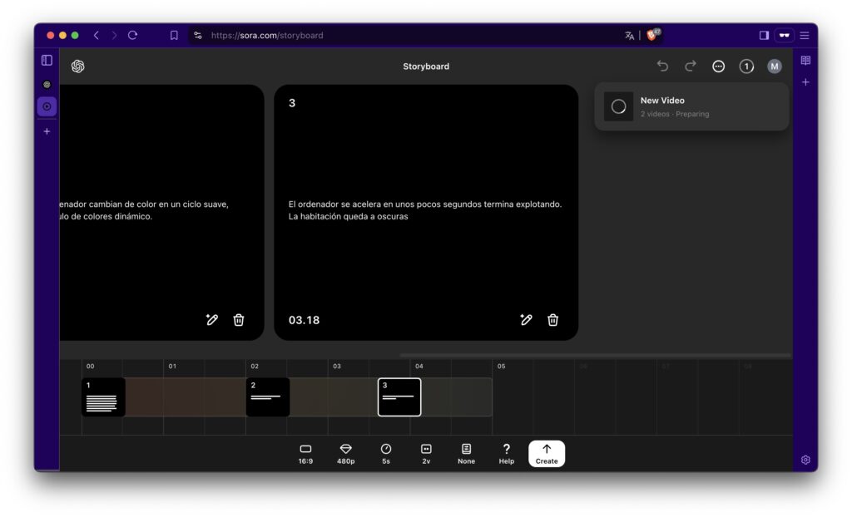Click the 03.18 timestamp on card 3
Image resolution: width=852 pixels, height=517 pixels.
(x=304, y=320)
